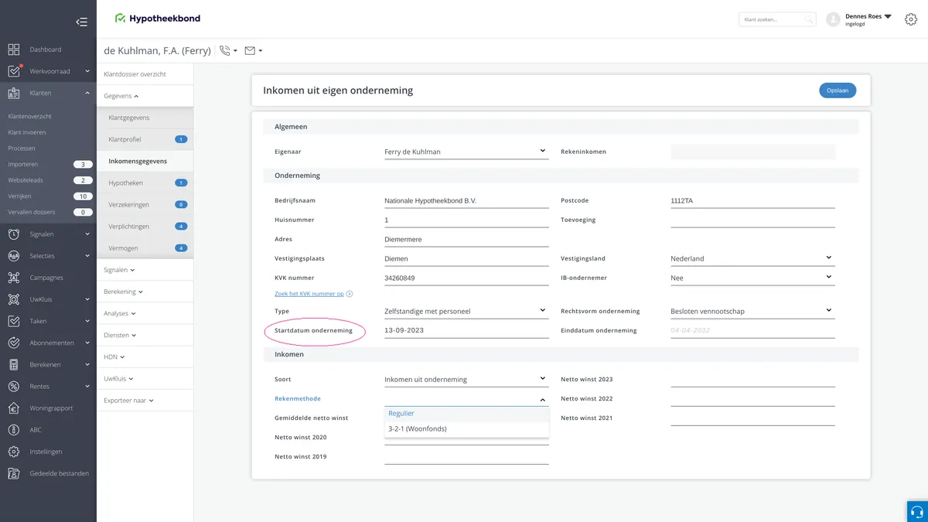This screenshot has width=928, height=522.
Task: Click the user avatar icon
Action: click(x=833, y=19)
